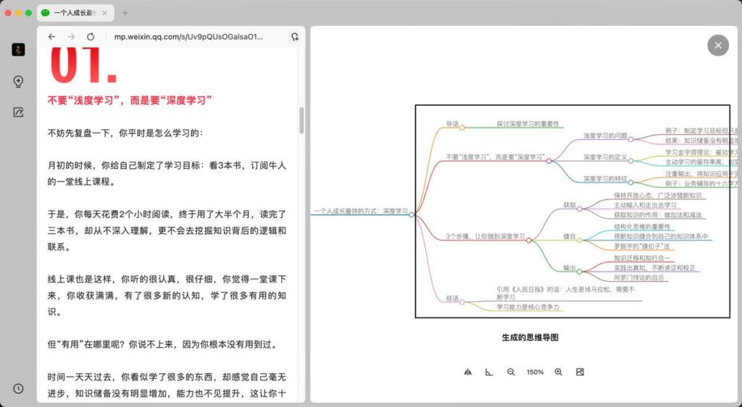The width and height of the screenshot is (742, 407).
Task: Reload the current web page
Action: [x=91, y=36]
